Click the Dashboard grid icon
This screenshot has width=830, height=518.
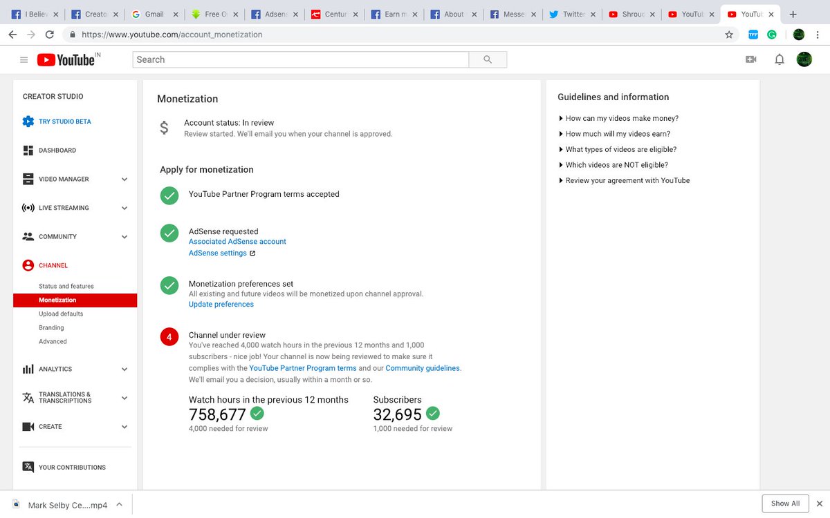pyautogui.click(x=28, y=151)
